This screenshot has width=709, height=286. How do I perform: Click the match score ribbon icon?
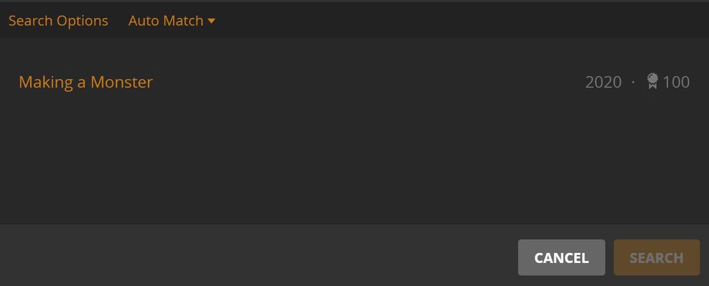[652, 82]
